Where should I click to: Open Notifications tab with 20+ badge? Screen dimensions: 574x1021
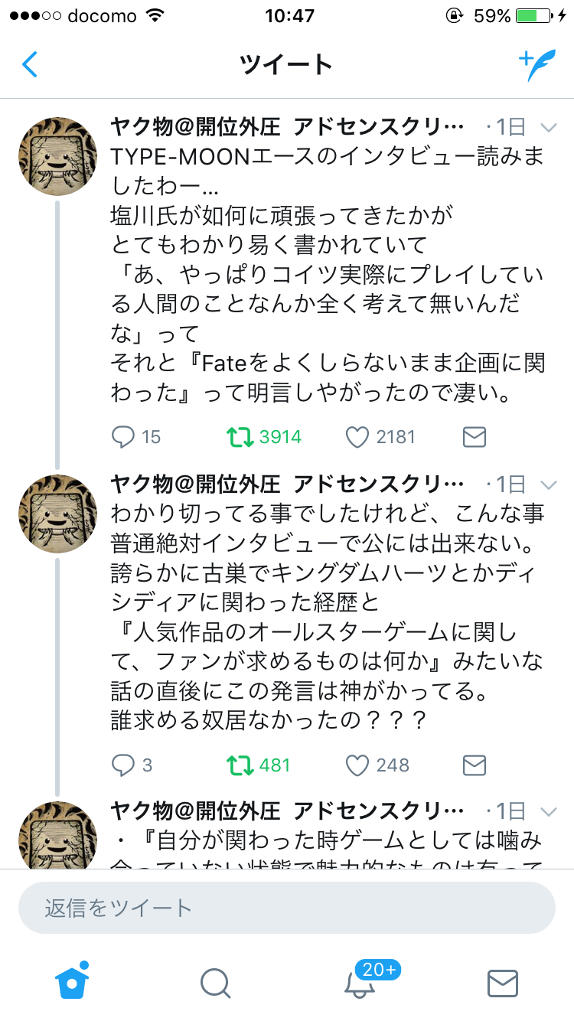point(358,983)
